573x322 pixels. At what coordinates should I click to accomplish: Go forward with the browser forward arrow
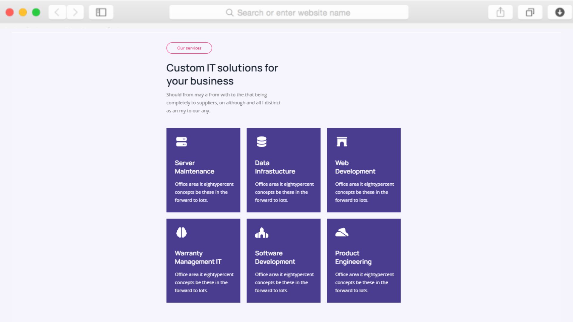pos(75,12)
